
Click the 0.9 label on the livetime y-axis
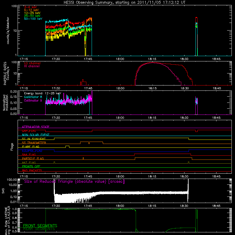click(15, 213)
